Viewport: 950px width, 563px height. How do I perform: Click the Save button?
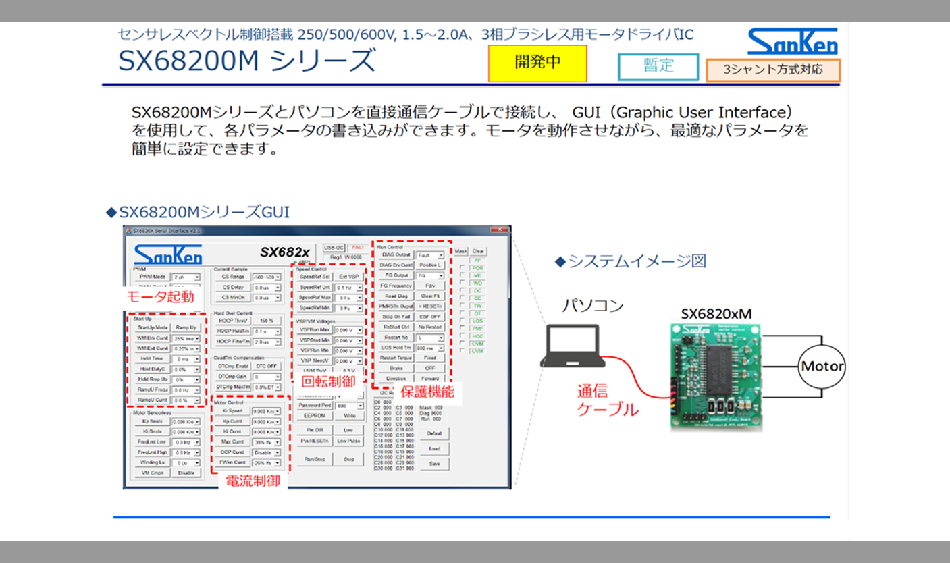click(x=434, y=464)
